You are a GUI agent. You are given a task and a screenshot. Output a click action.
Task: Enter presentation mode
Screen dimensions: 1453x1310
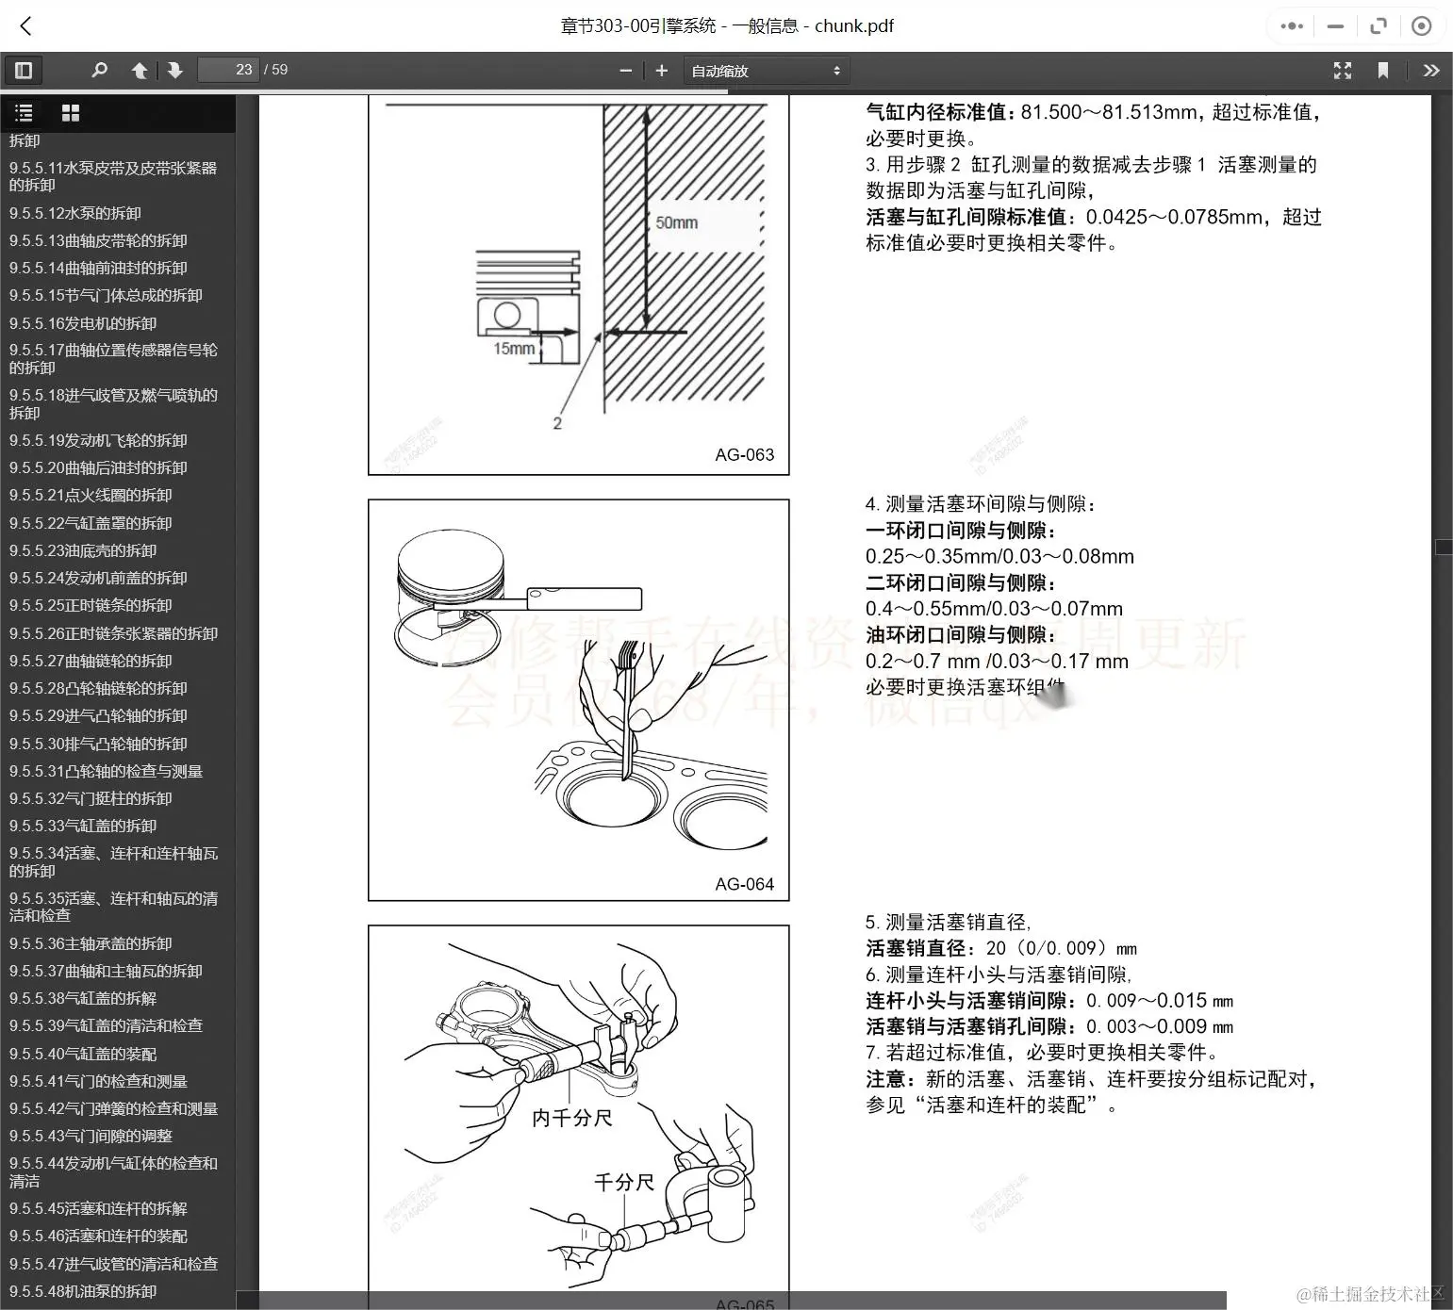click(x=1343, y=70)
